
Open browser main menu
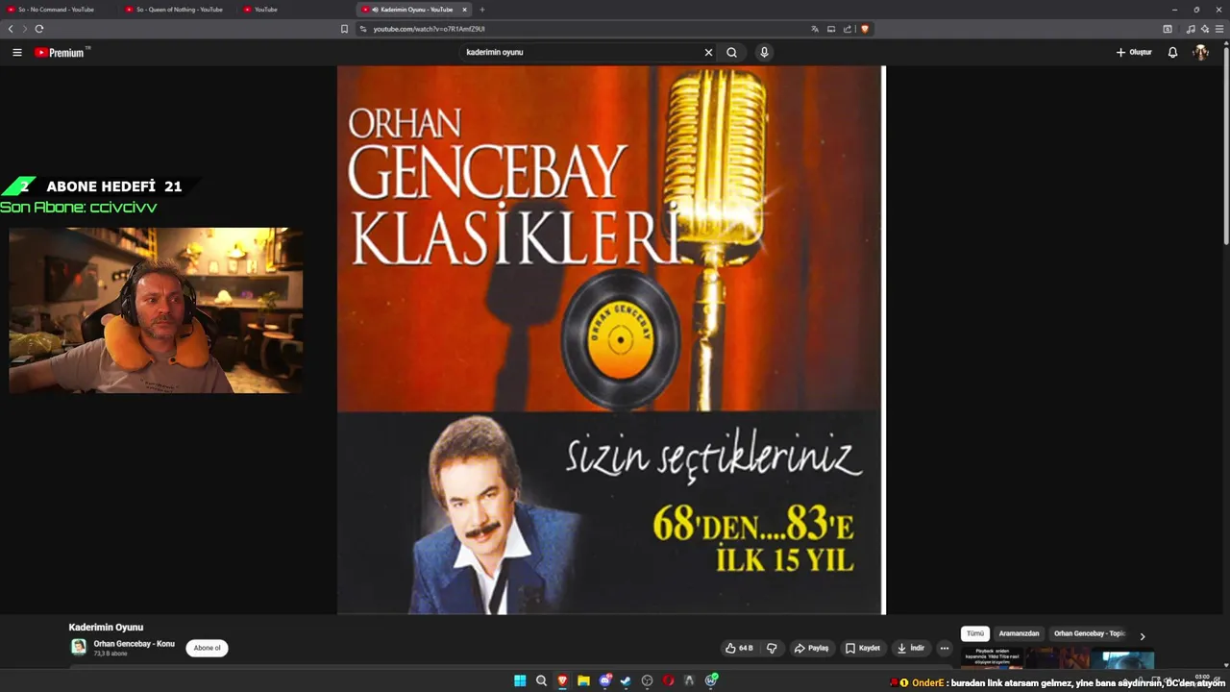pyautogui.click(x=1219, y=29)
